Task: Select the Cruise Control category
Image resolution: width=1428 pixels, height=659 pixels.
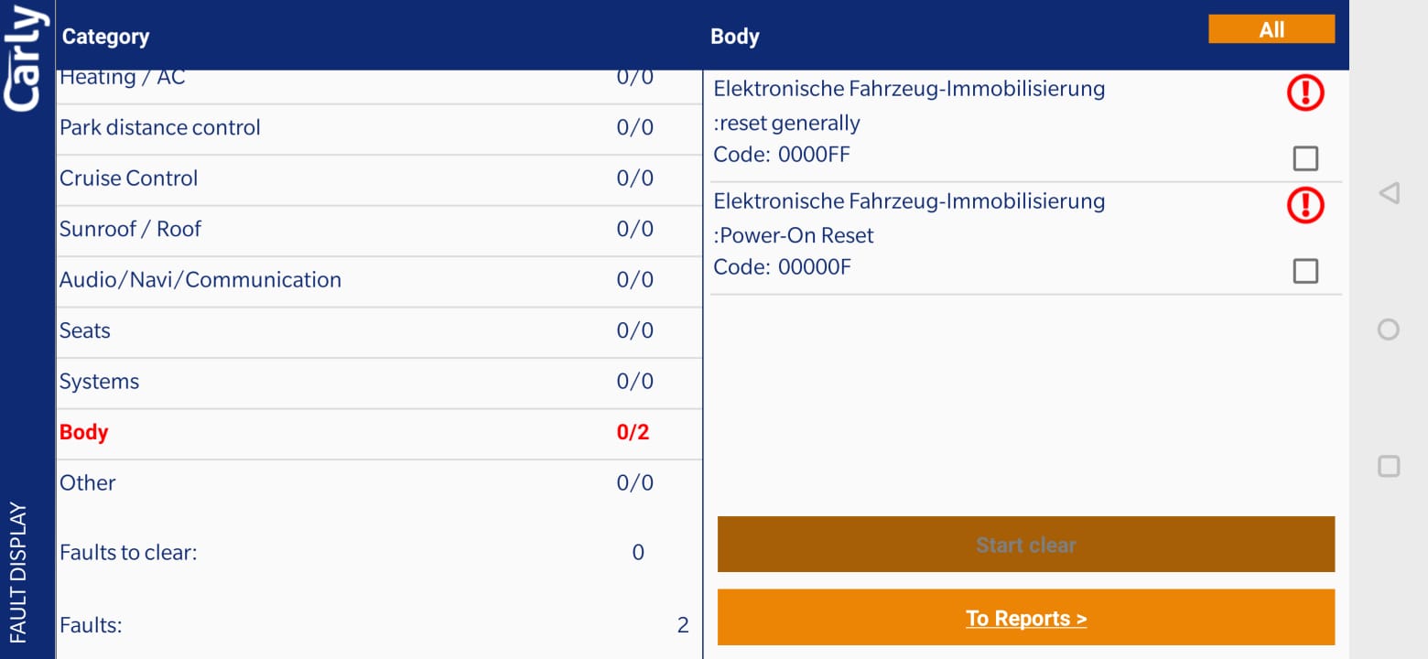Action: tap(379, 178)
